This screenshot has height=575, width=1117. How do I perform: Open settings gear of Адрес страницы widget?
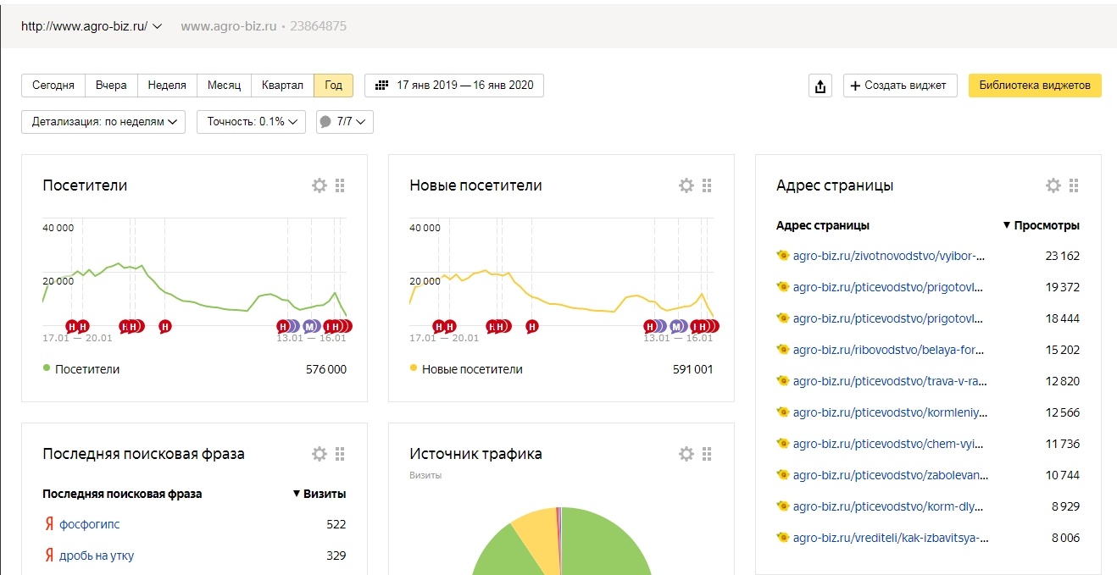(x=1053, y=185)
